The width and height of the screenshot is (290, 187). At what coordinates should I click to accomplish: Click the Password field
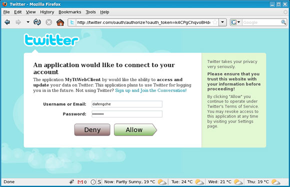[x=127, y=114]
